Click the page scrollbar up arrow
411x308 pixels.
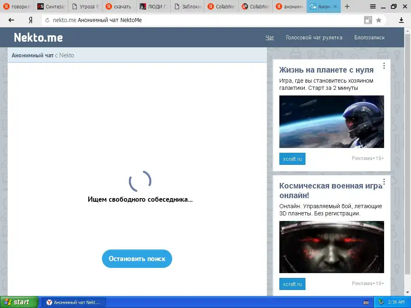click(407, 31)
